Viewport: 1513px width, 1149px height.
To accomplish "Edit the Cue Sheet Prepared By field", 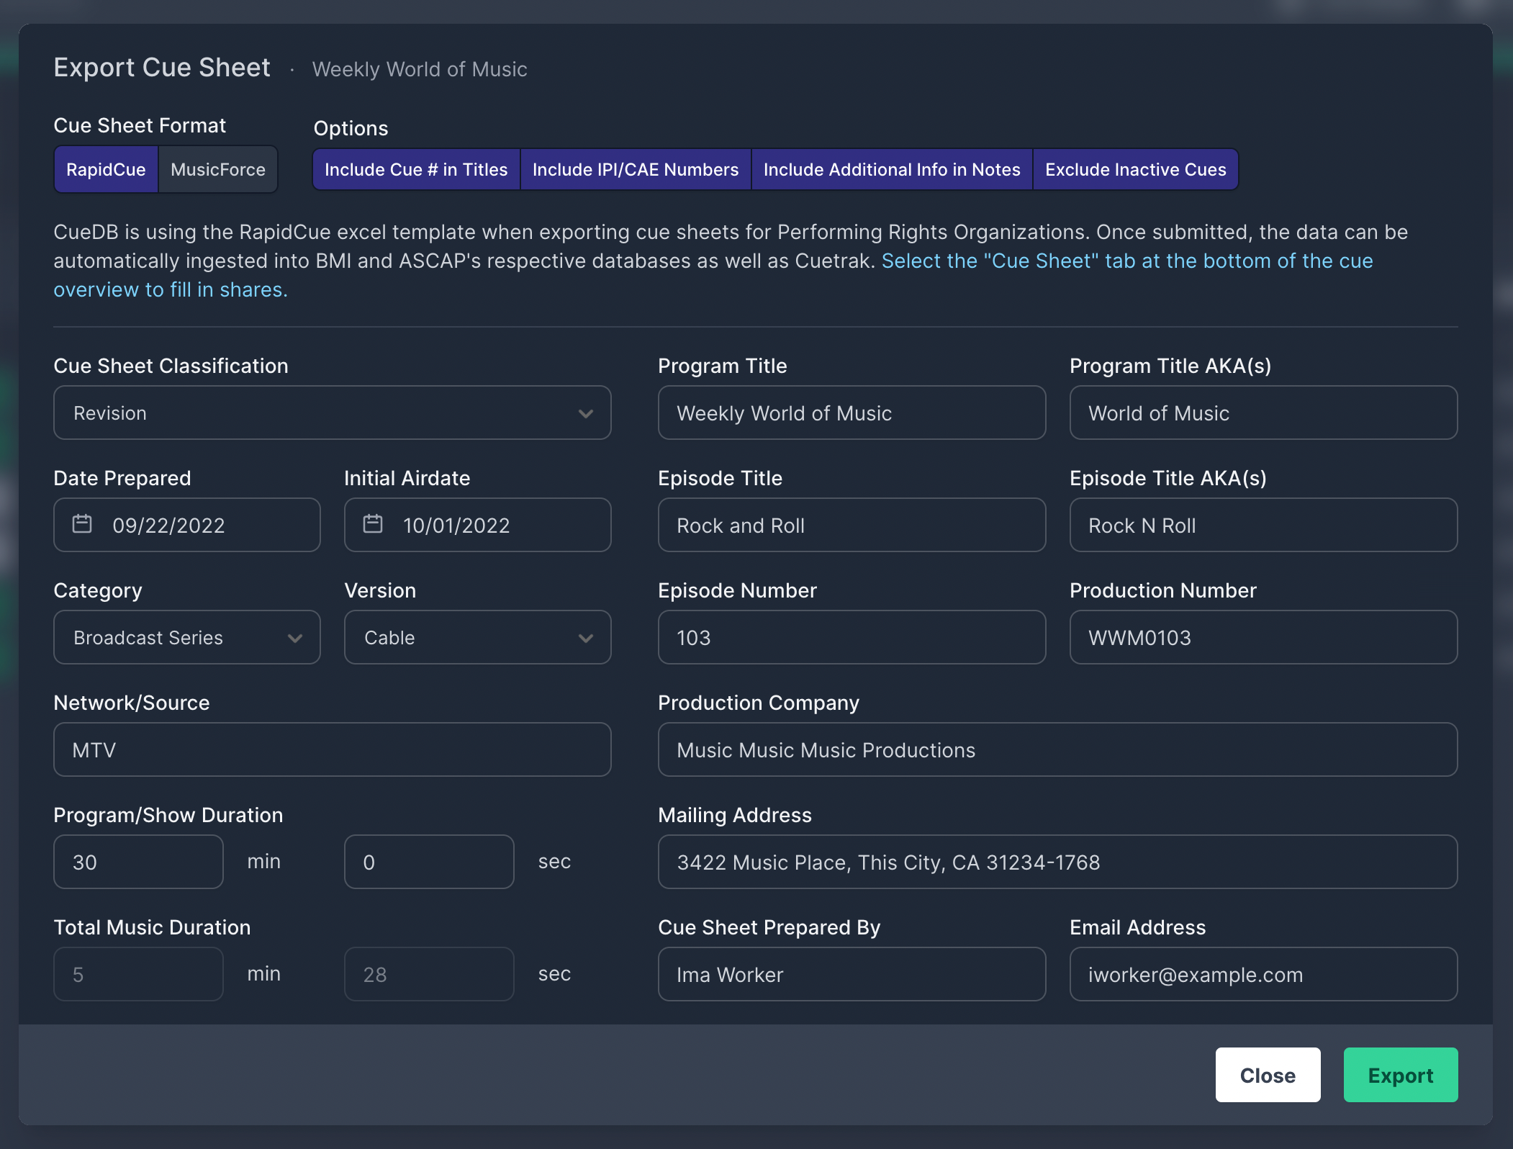I will point(852,975).
